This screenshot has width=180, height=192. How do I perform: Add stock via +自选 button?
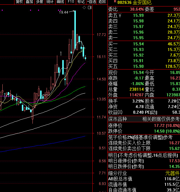coord(91,2)
